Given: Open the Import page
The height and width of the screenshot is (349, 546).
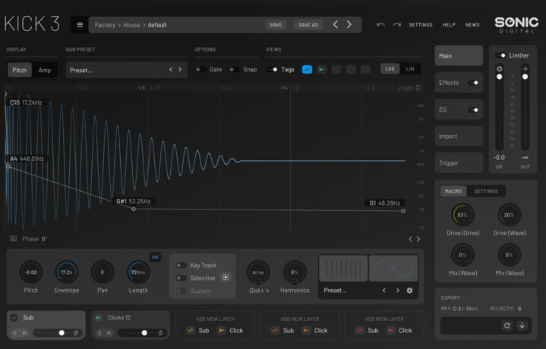Looking at the screenshot, I should click(459, 136).
